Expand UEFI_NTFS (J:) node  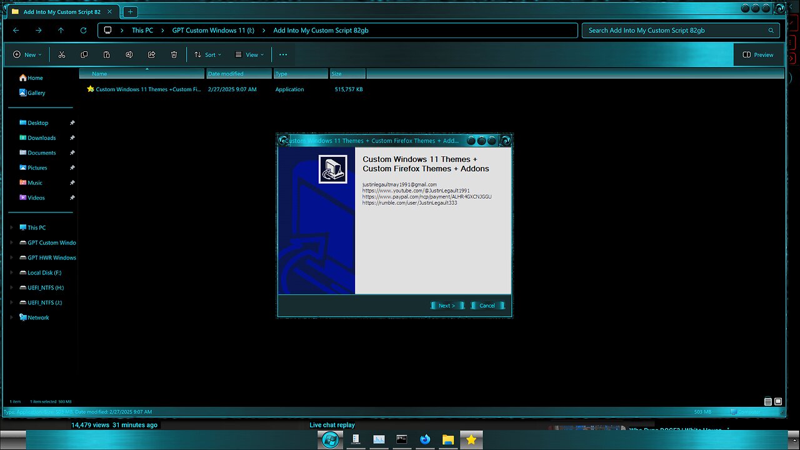tap(11, 302)
